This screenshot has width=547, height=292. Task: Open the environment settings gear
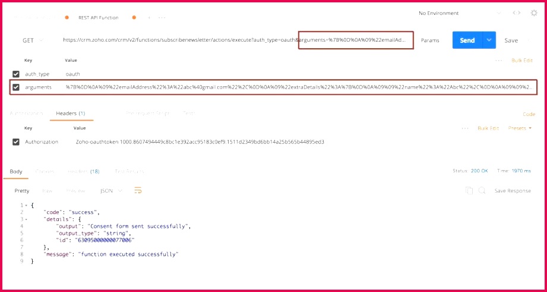coord(534,13)
